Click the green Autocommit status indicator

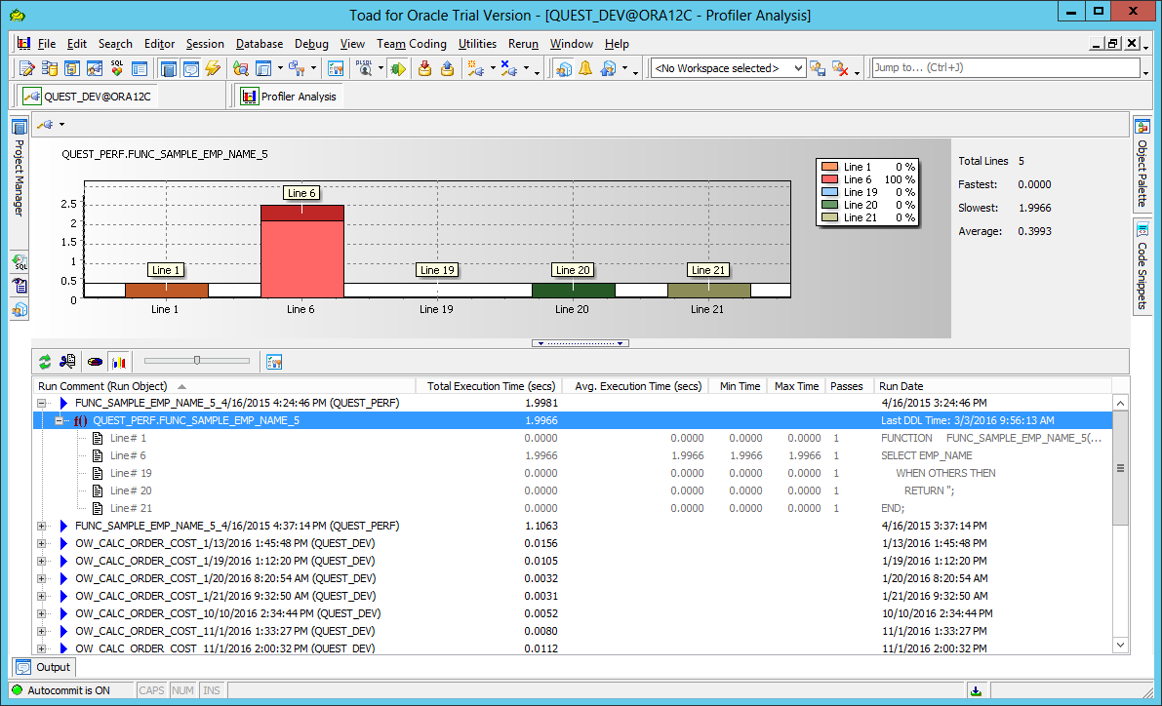click(x=17, y=689)
